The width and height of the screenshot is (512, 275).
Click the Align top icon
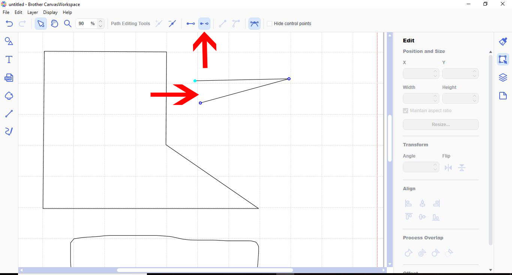pyautogui.click(x=409, y=217)
